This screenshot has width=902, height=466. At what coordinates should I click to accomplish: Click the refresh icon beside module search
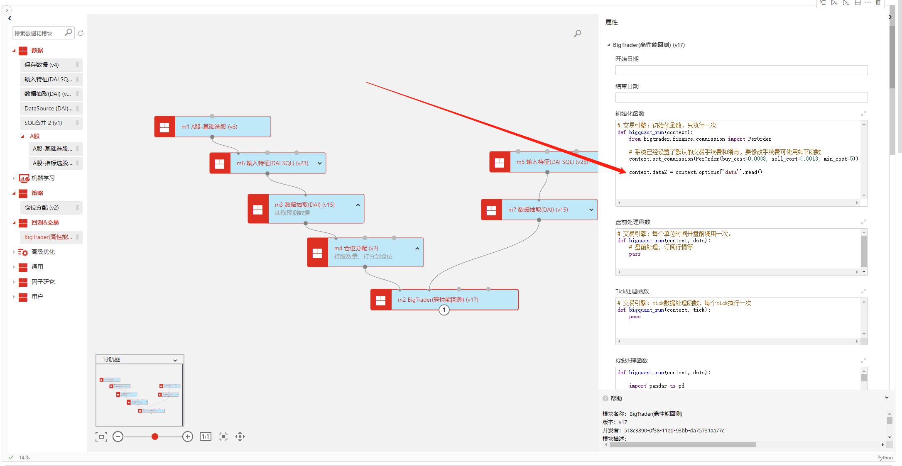pyautogui.click(x=81, y=33)
